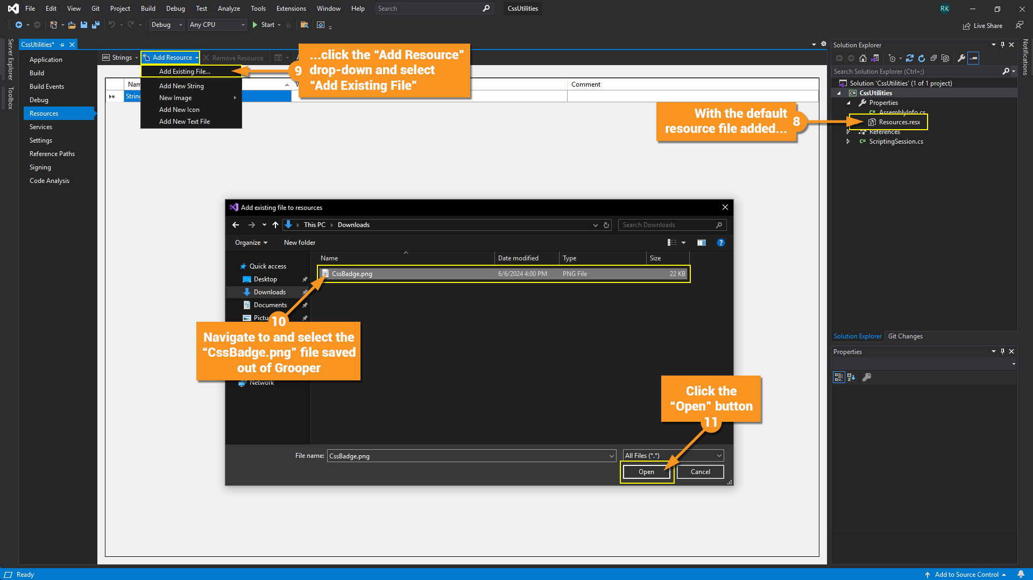Click the Sync with Active Document icon

[909, 58]
